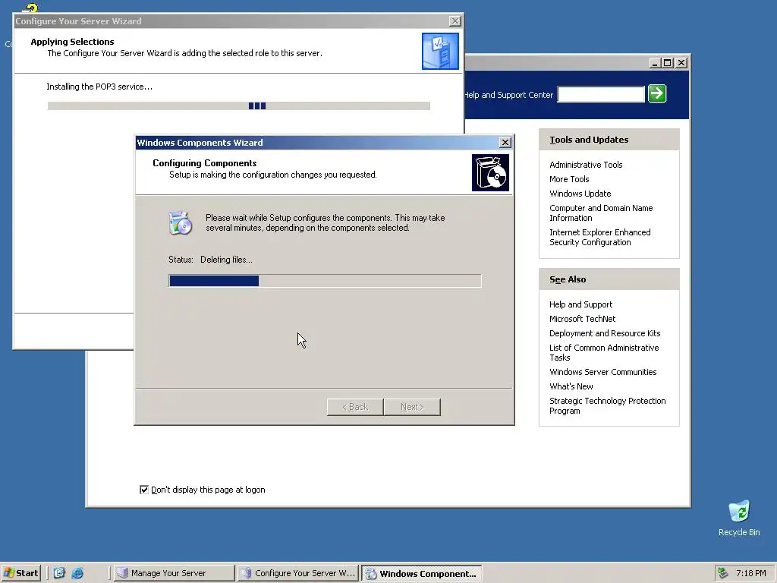Screen dimensions: 777x583
Task: Close the Windows Components Wizard window
Action: 505,142
